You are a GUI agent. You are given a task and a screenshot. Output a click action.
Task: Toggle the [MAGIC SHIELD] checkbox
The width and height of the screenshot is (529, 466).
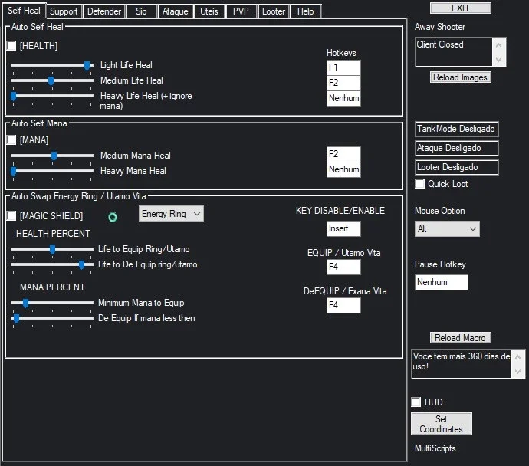11,216
